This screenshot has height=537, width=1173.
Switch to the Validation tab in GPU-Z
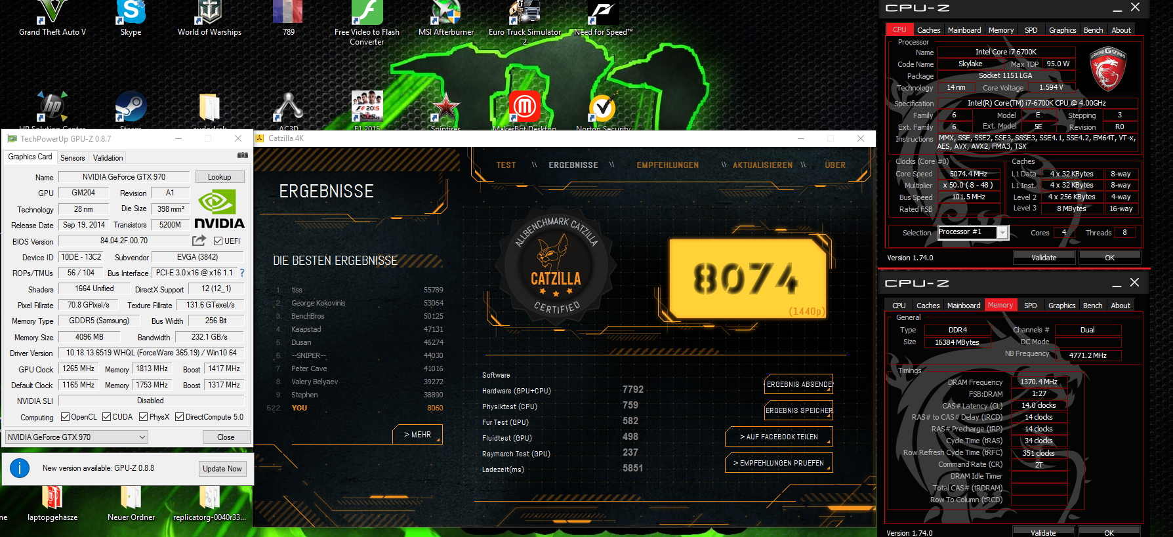click(x=108, y=157)
